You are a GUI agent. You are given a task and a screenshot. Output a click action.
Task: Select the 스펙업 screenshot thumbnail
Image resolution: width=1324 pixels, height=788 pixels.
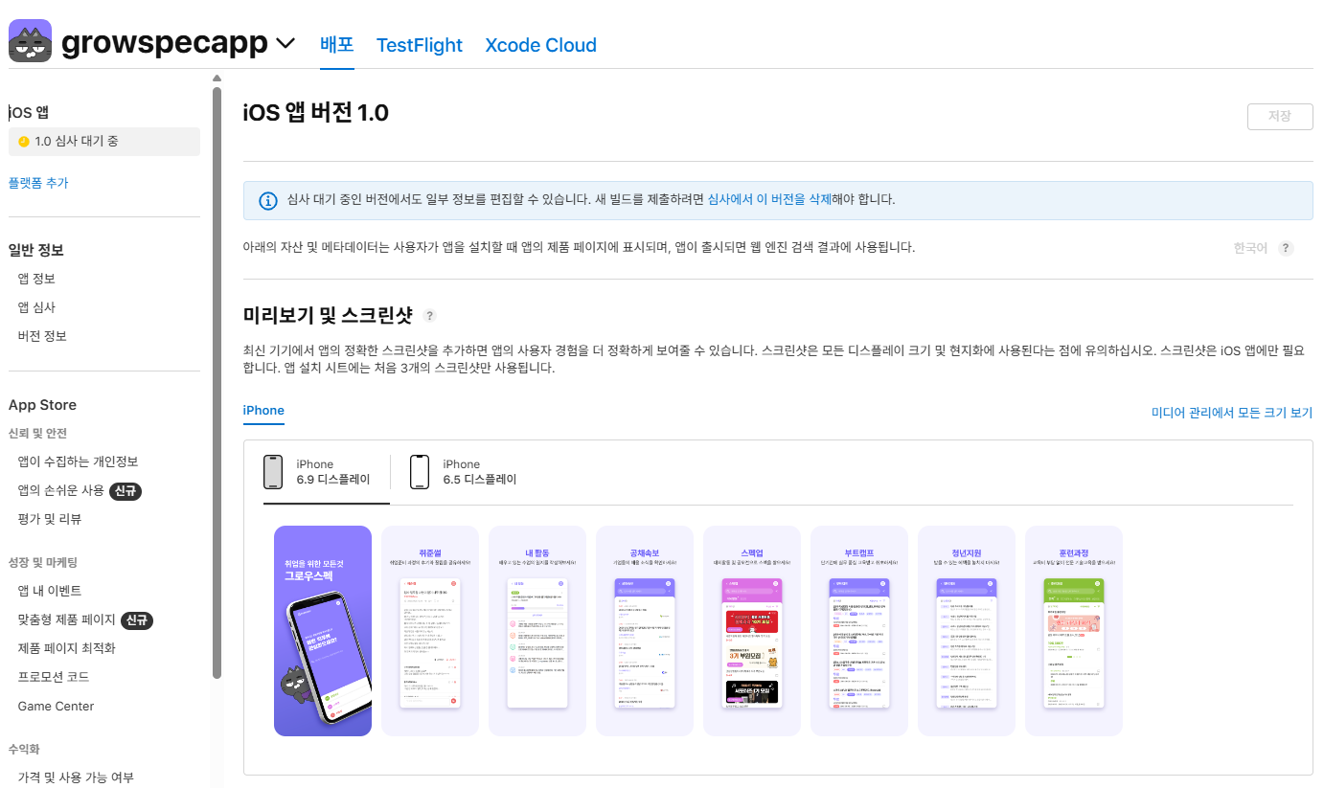point(751,631)
